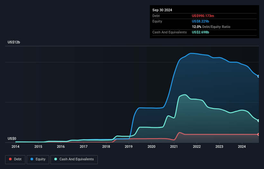Click teal dot in Cash And Equivalents legend

[56, 159]
